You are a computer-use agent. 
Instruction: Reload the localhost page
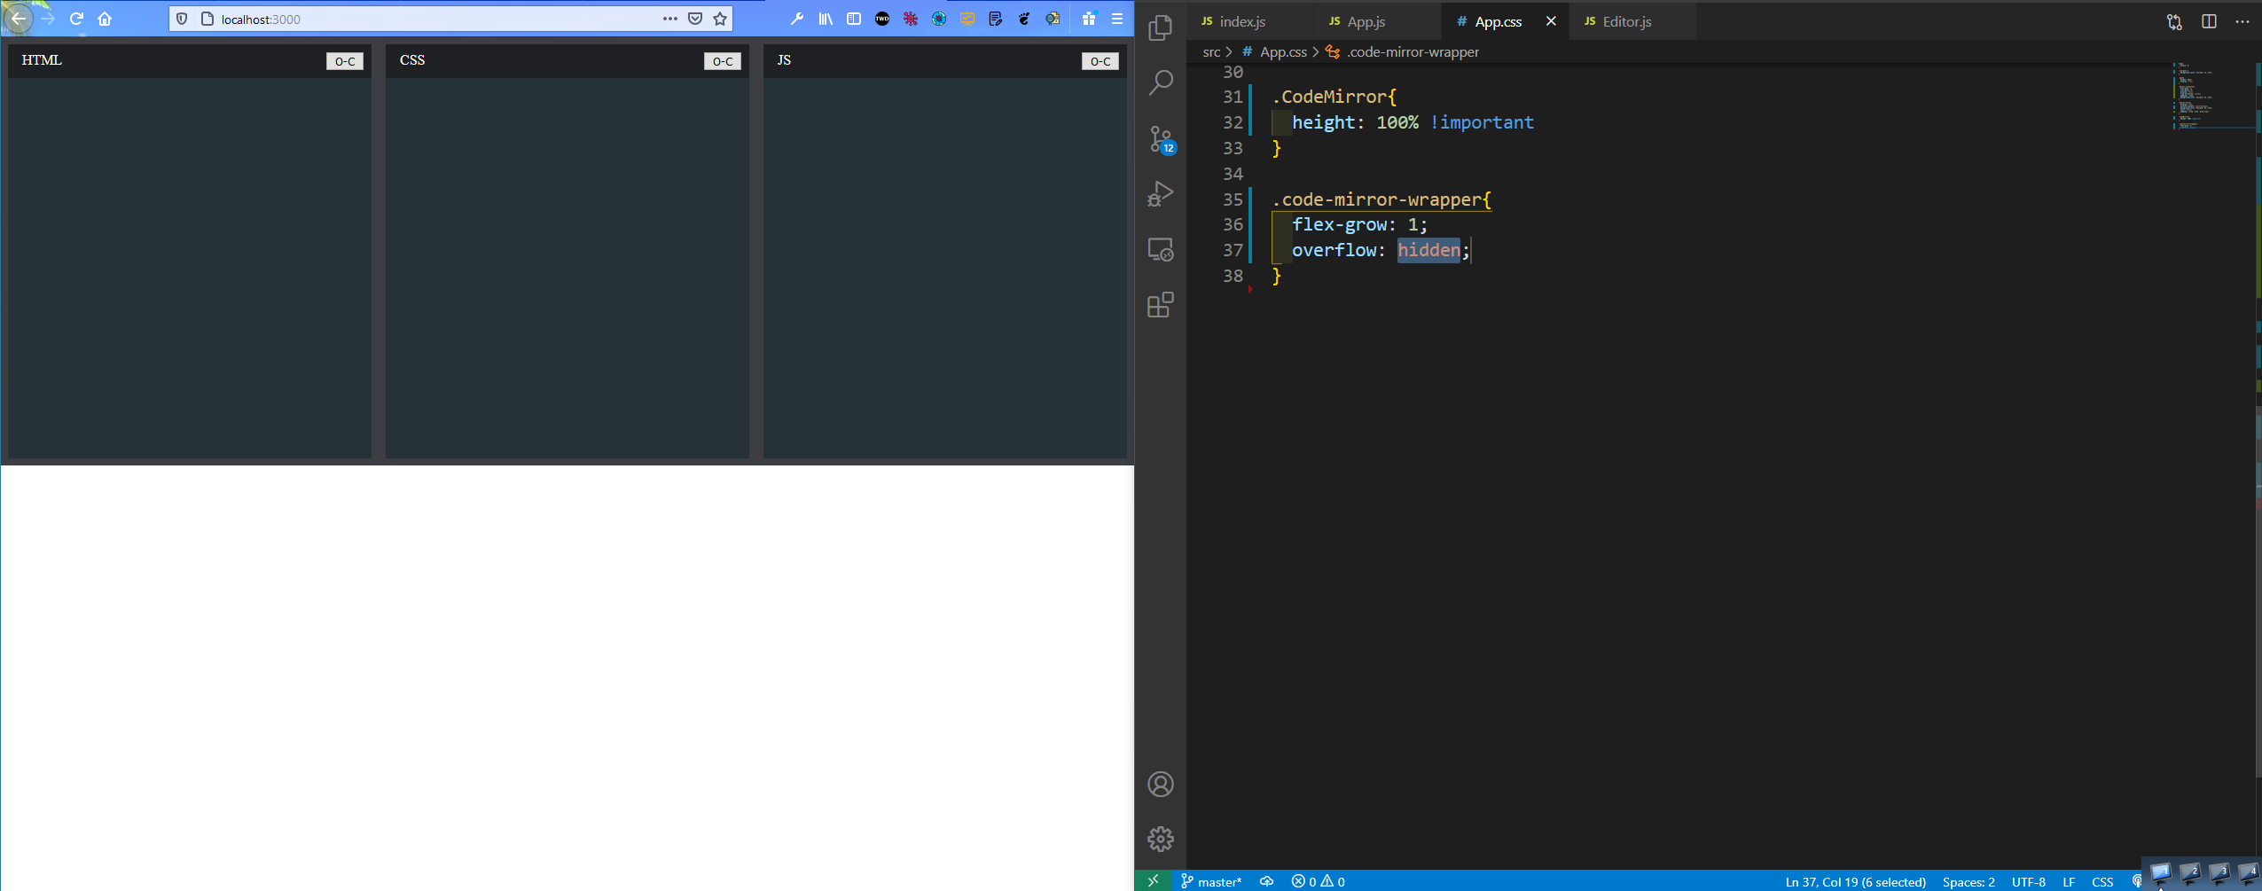pos(76,19)
